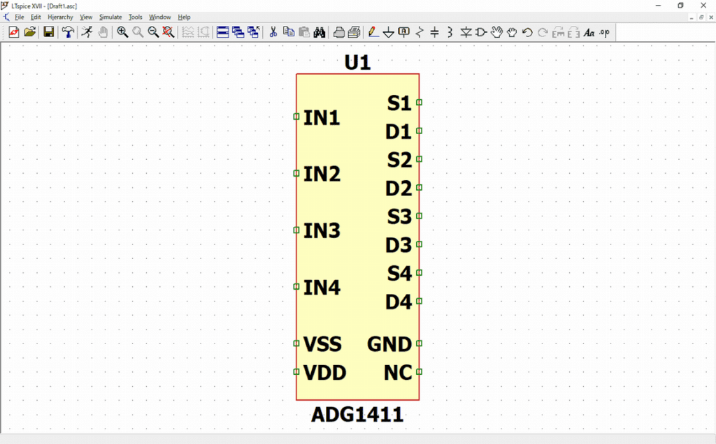The width and height of the screenshot is (716, 444).
Task: Click the Halt simulation hand icon
Action: (103, 32)
